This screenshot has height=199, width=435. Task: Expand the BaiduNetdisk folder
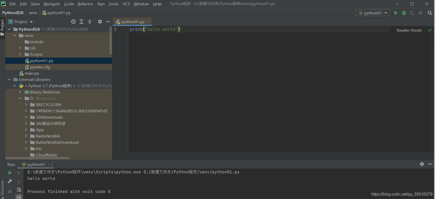click(x=26, y=136)
